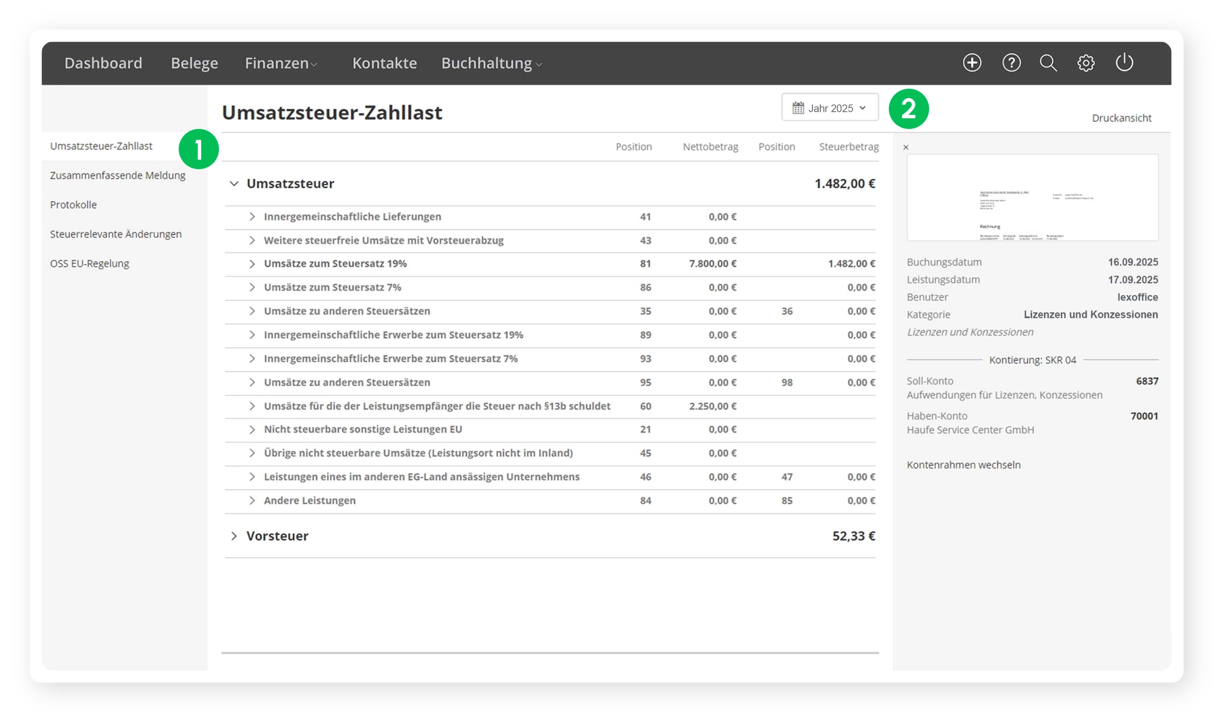
Task: Select Zusammenfassende Meldung in the sidebar
Action: 118,176
